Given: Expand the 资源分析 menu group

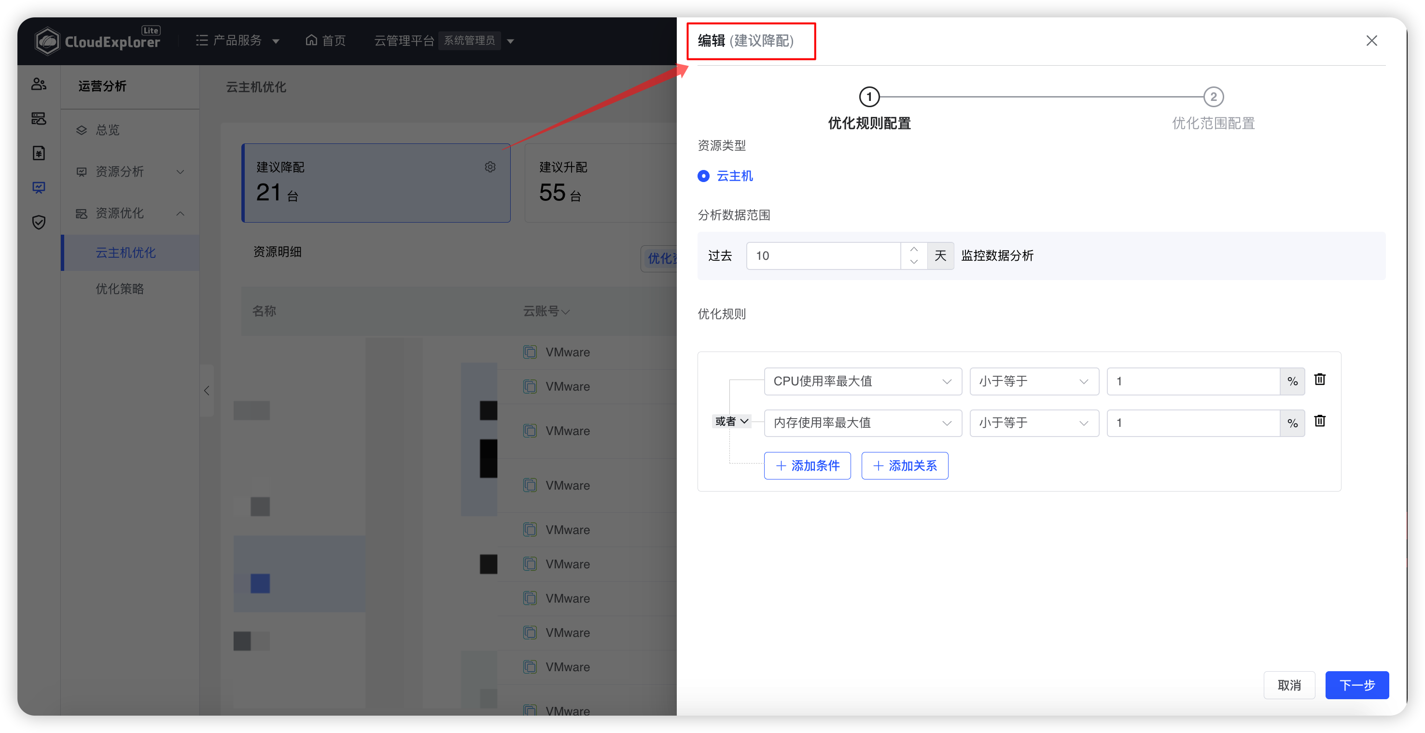Looking at the screenshot, I should tap(129, 171).
